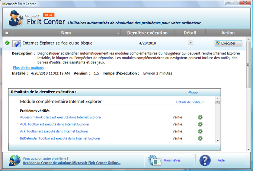Click Module complémentaire Internet Explorer heading

click(61, 102)
